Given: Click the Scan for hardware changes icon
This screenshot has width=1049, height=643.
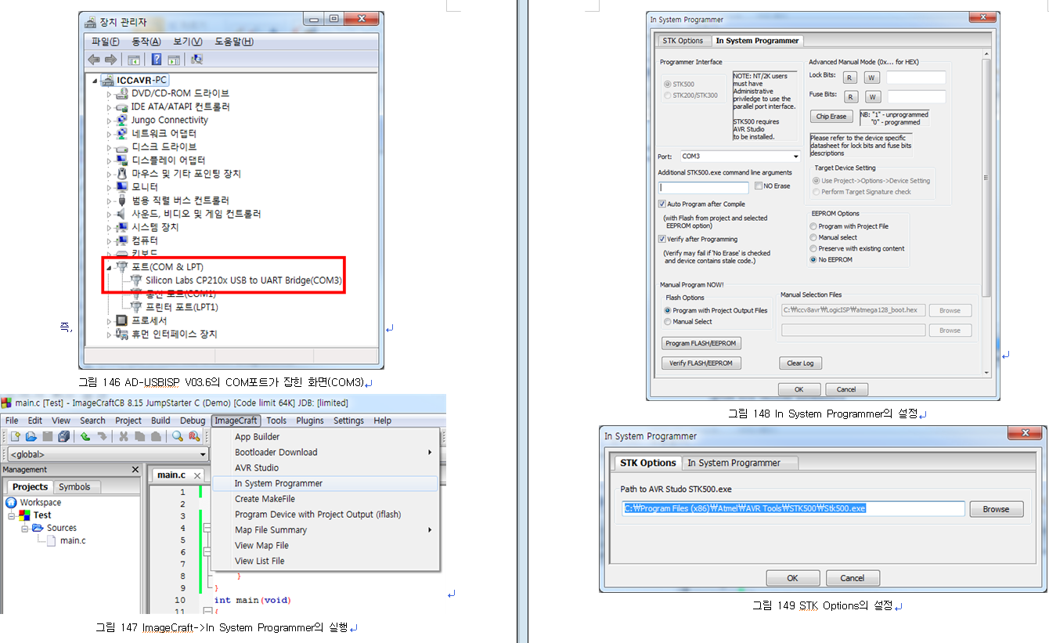Looking at the screenshot, I should [196, 60].
